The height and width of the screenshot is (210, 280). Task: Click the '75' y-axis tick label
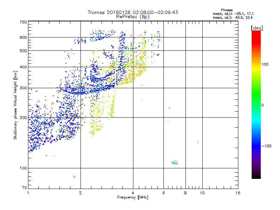pos(24,188)
